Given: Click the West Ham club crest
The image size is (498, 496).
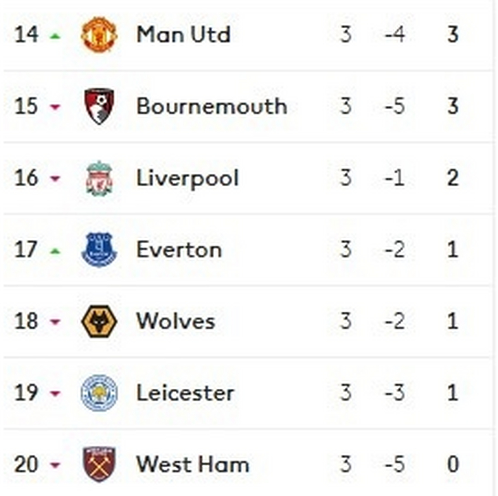Looking at the screenshot, I should 99,464.
